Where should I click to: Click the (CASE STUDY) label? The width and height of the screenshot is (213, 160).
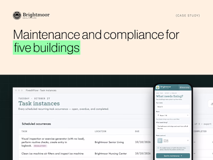tap(188, 15)
